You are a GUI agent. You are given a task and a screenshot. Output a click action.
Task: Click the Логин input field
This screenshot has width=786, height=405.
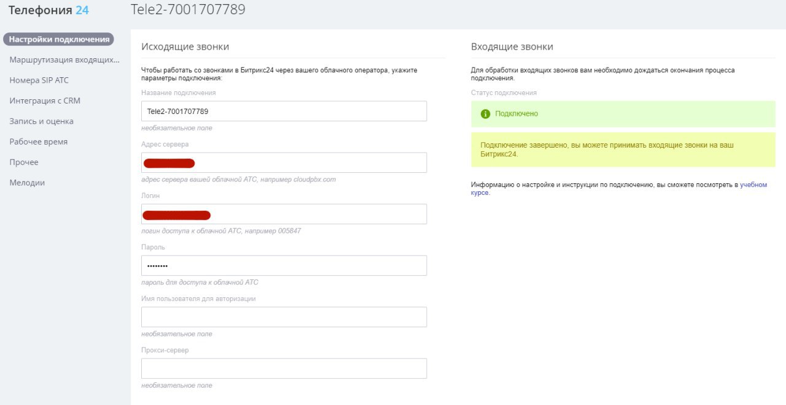pos(284,214)
